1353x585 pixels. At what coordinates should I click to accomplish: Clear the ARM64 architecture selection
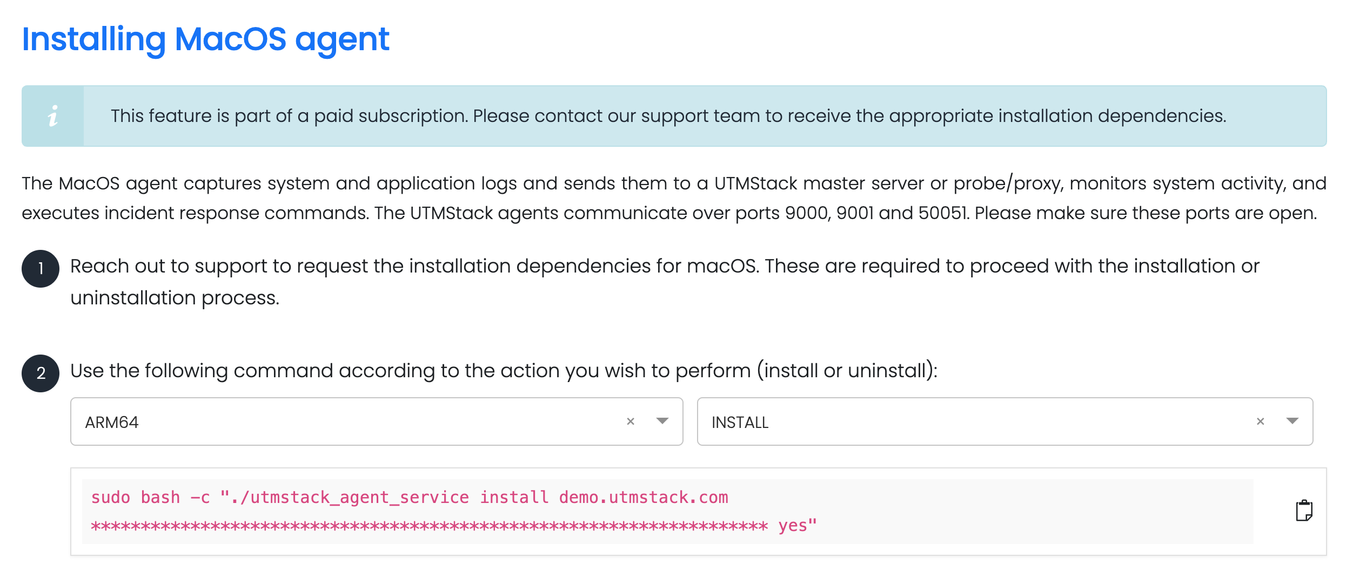click(630, 421)
